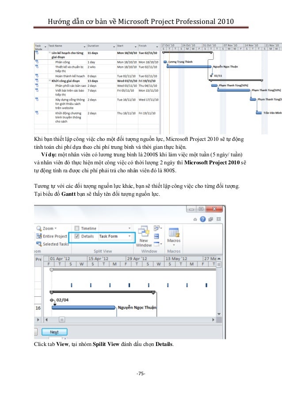Select the Phân phối các bản sao task cell
Image resolution: width=282 pixels, height=400 pixels.
point(68,86)
